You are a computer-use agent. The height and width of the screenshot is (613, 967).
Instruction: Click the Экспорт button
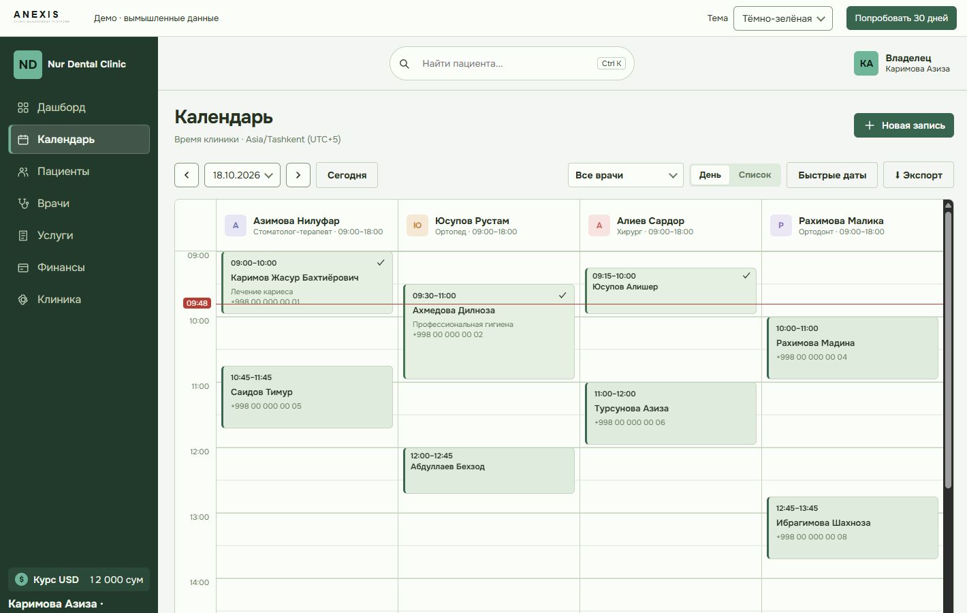pos(919,175)
